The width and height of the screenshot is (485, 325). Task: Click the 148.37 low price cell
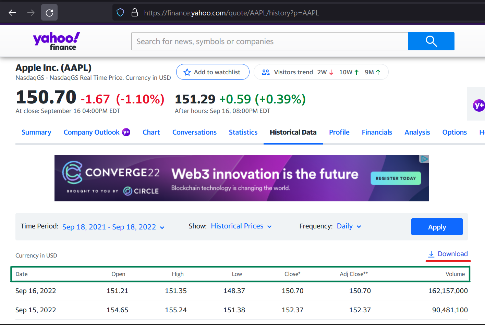tap(234, 291)
